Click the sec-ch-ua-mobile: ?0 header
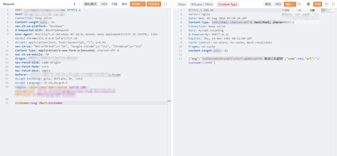 pyautogui.click(x=32, y=54)
